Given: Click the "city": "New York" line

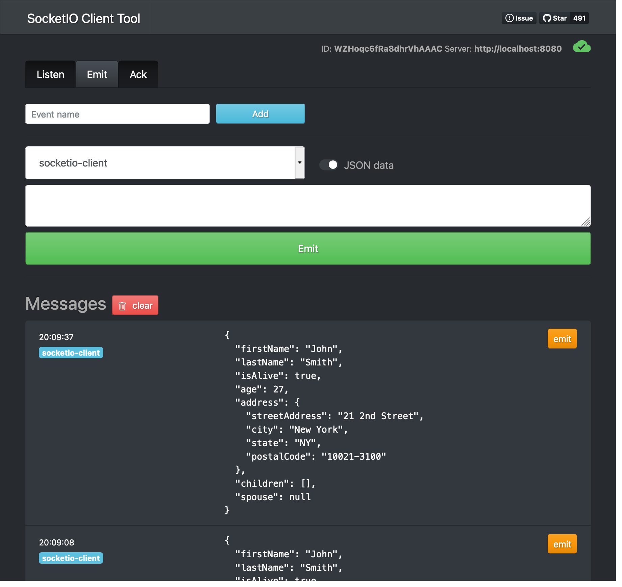Looking at the screenshot, I should [297, 430].
